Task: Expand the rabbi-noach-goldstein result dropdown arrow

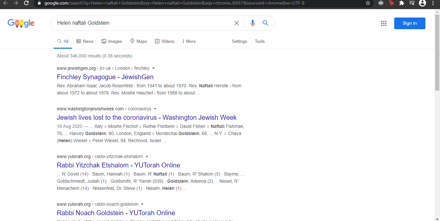Action: 142,204
